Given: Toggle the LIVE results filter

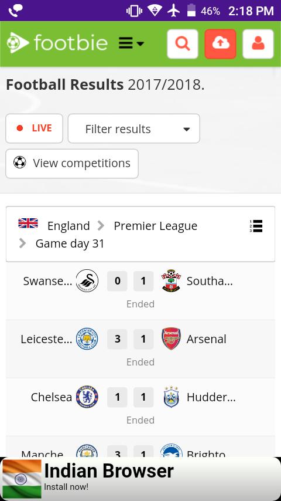Looking at the screenshot, I should (34, 128).
